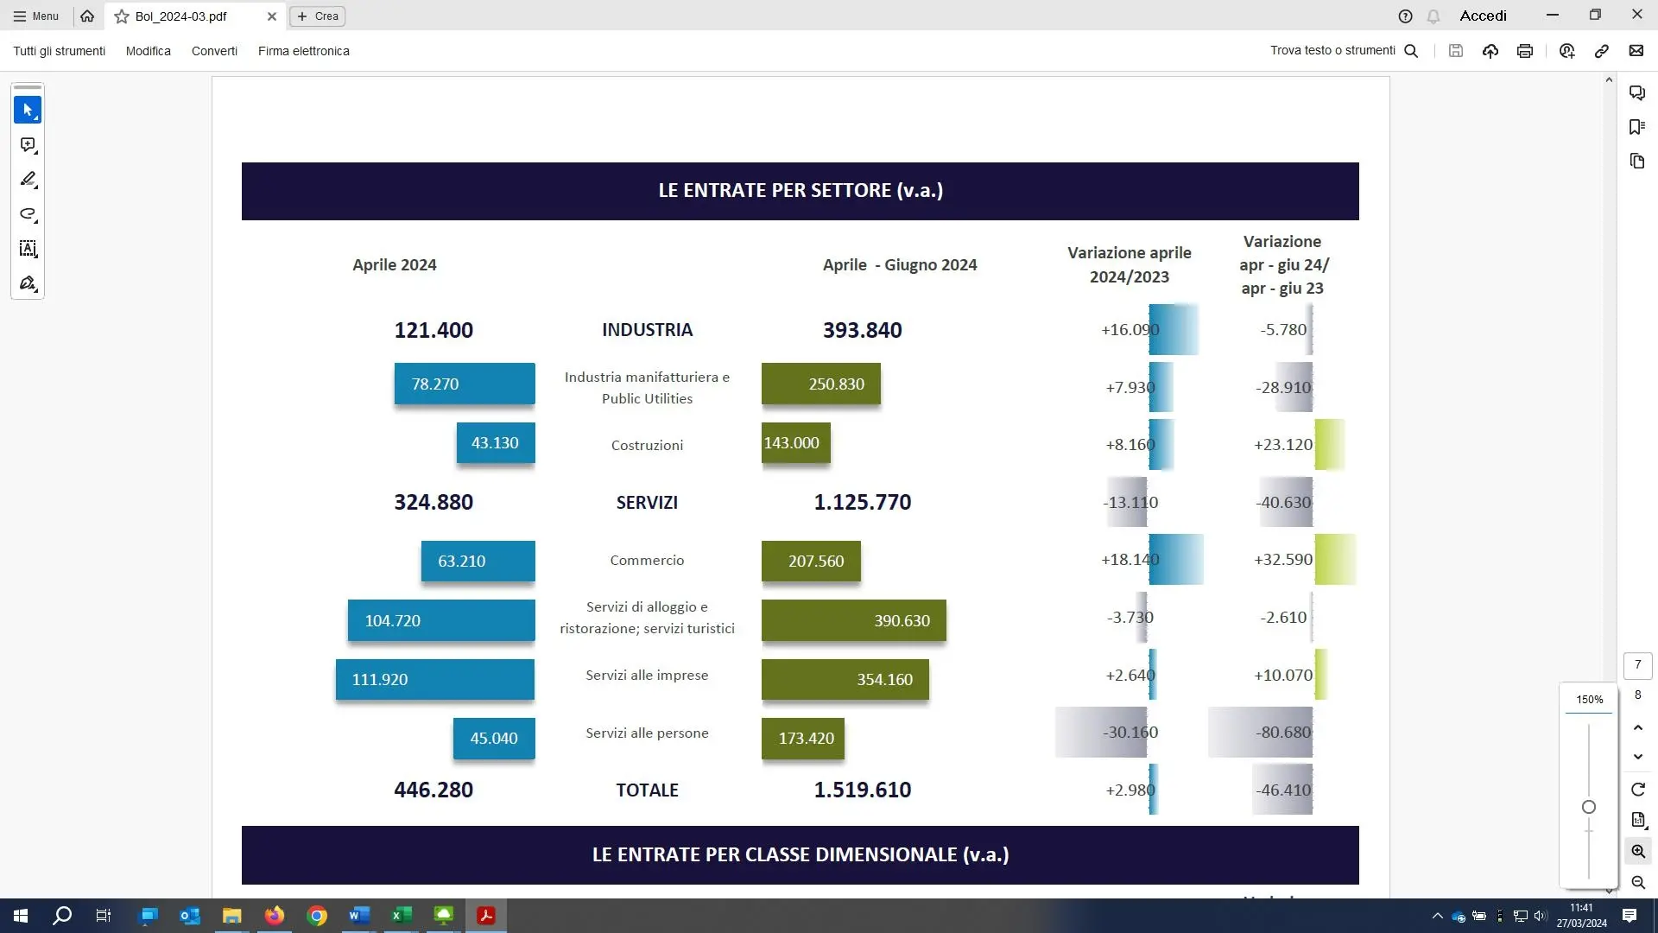Click the 150% zoom value field
Viewport: 1658px width, 933px height.
tap(1589, 700)
